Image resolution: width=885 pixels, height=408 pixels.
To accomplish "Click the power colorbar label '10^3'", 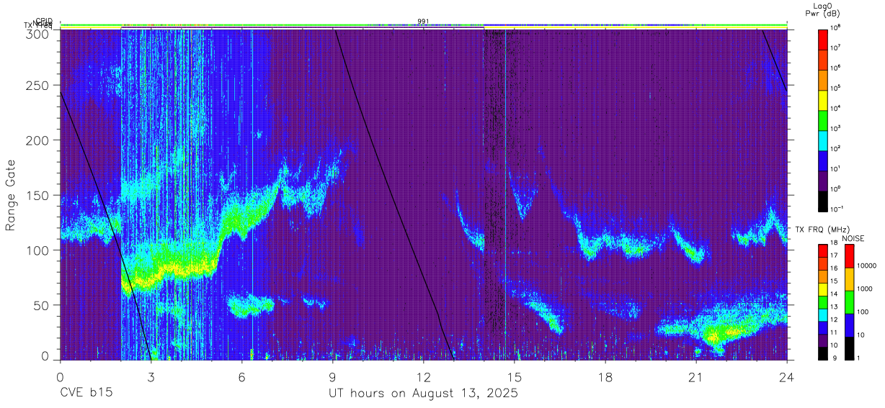I will click(836, 128).
